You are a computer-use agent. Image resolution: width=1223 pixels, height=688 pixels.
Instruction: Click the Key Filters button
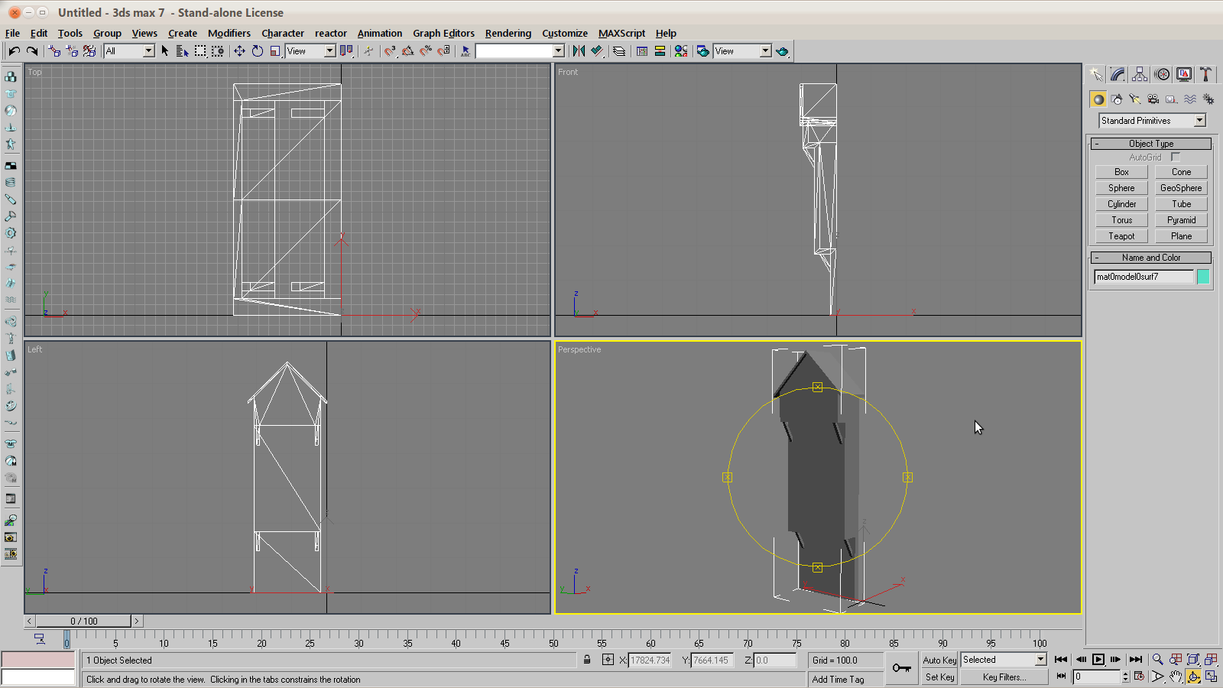pyautogui.click(x=1004, y=677)
